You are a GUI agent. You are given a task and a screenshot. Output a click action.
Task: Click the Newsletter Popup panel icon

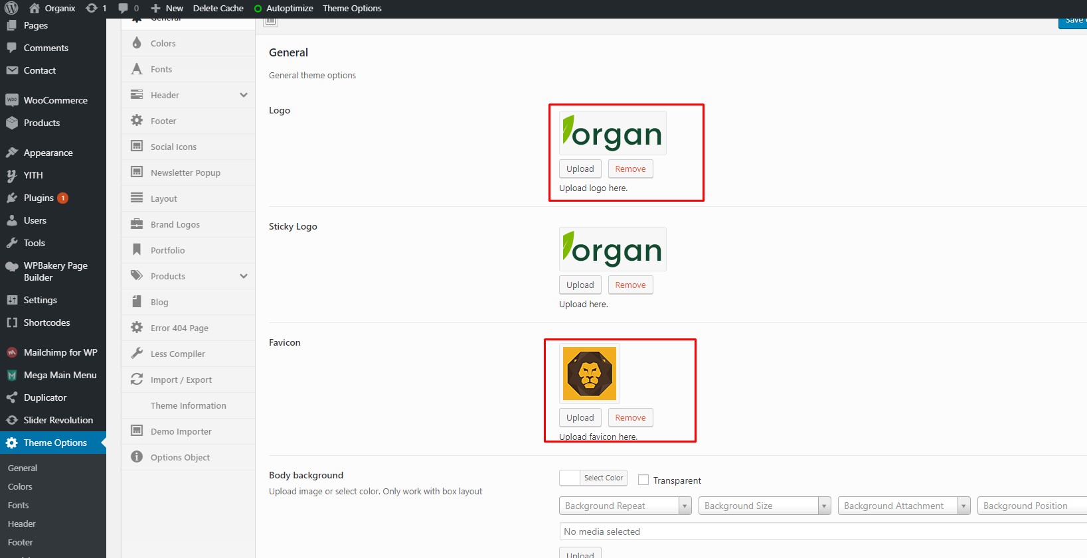[x=137, y=173]
